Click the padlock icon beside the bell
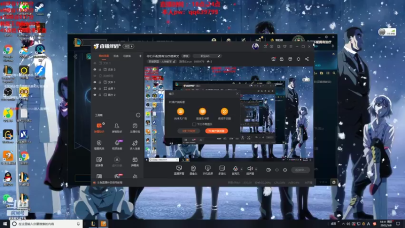405x228 pixels. (x=281, y=59)
